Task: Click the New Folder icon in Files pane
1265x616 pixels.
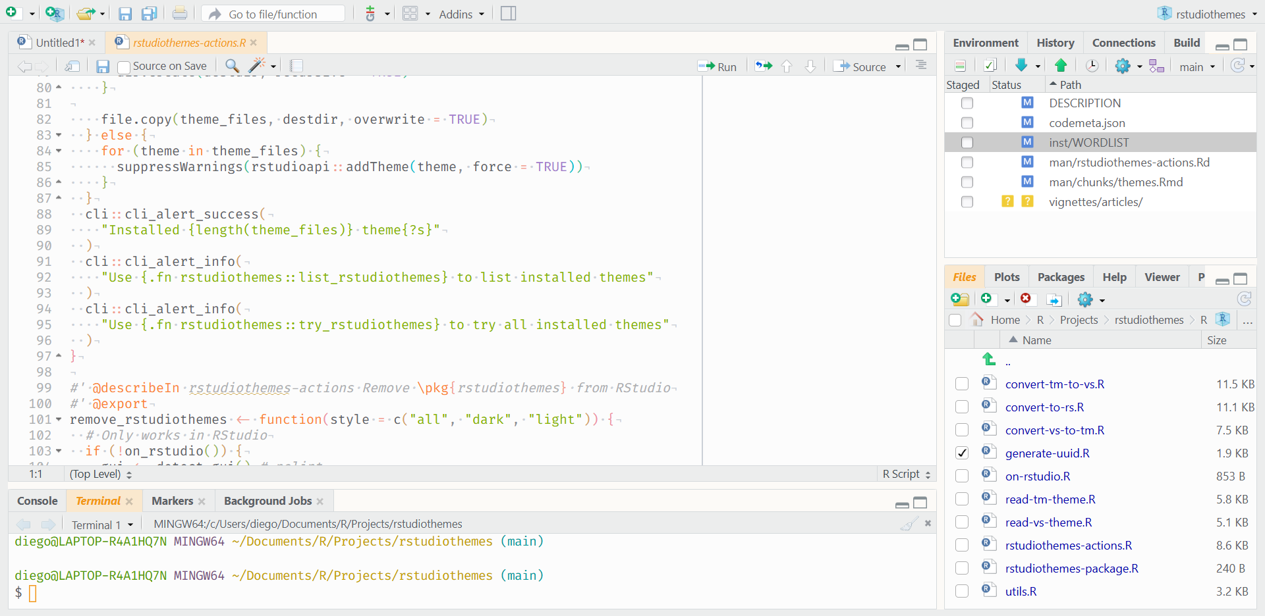Action: [960, 299]
